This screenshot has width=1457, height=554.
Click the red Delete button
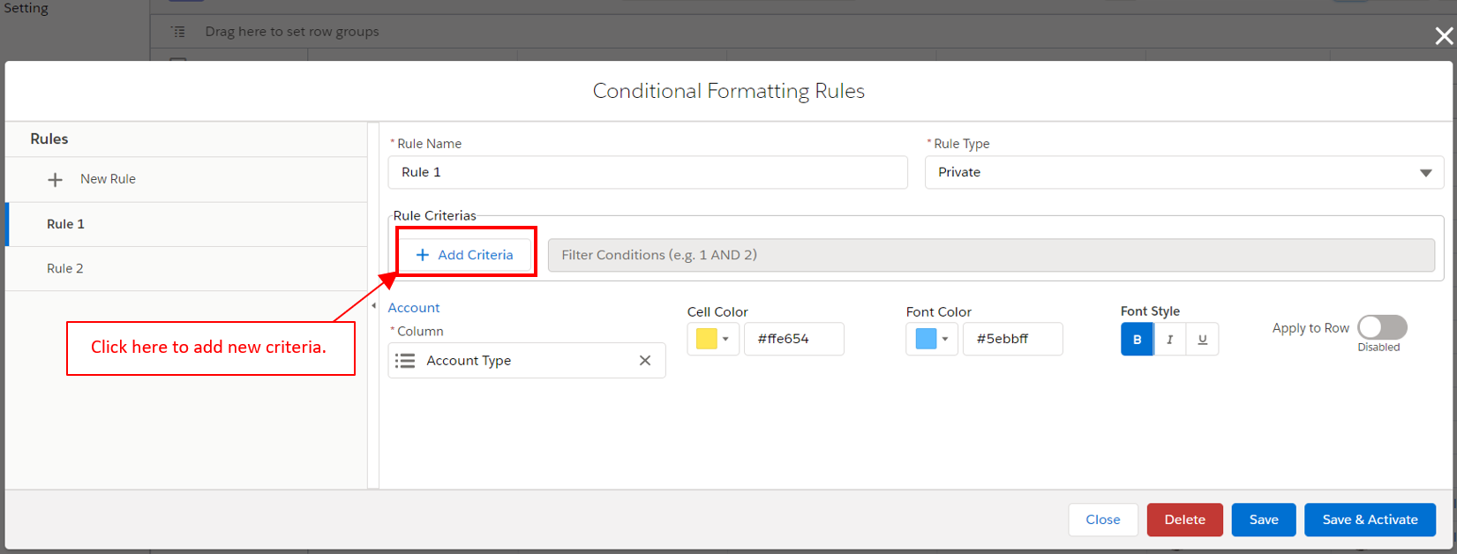(x=1184, y=520)
